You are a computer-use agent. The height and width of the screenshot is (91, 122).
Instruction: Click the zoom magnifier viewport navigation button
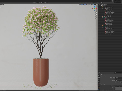96,12
